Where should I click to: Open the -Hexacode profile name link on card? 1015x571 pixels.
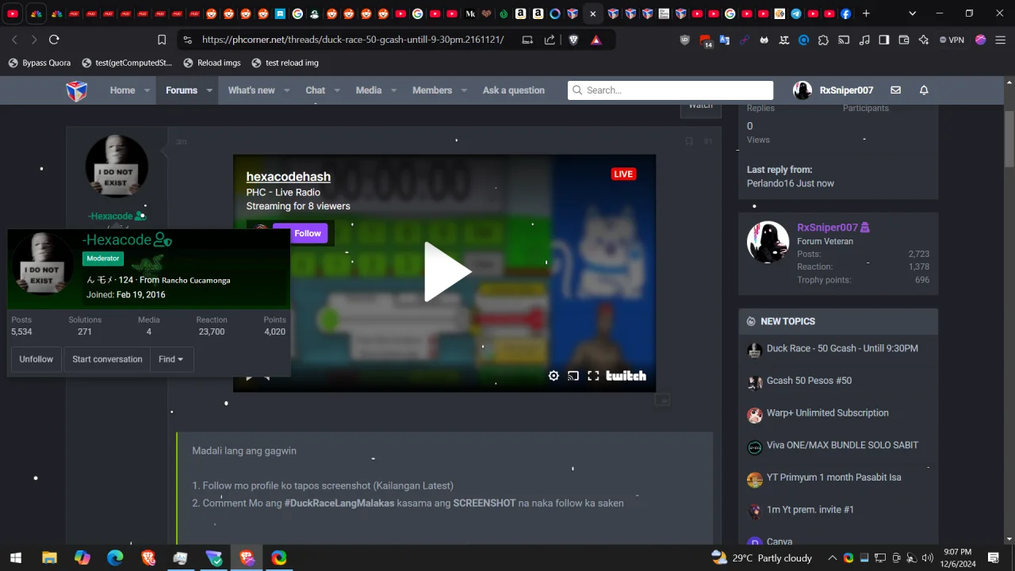coord(117,240)
